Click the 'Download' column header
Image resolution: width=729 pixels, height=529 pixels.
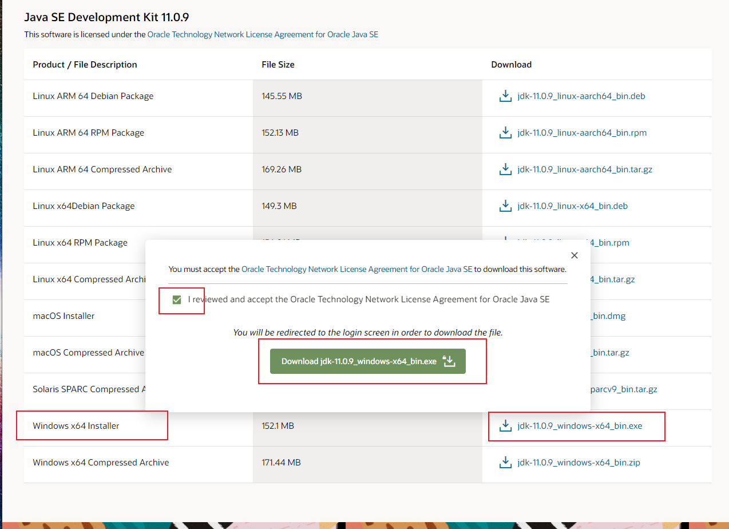512,65
